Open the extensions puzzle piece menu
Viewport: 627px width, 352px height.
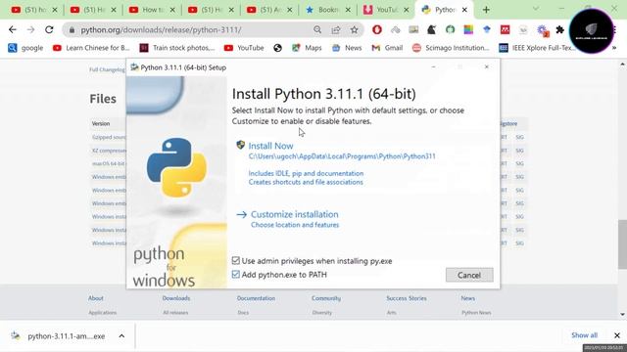559,30
